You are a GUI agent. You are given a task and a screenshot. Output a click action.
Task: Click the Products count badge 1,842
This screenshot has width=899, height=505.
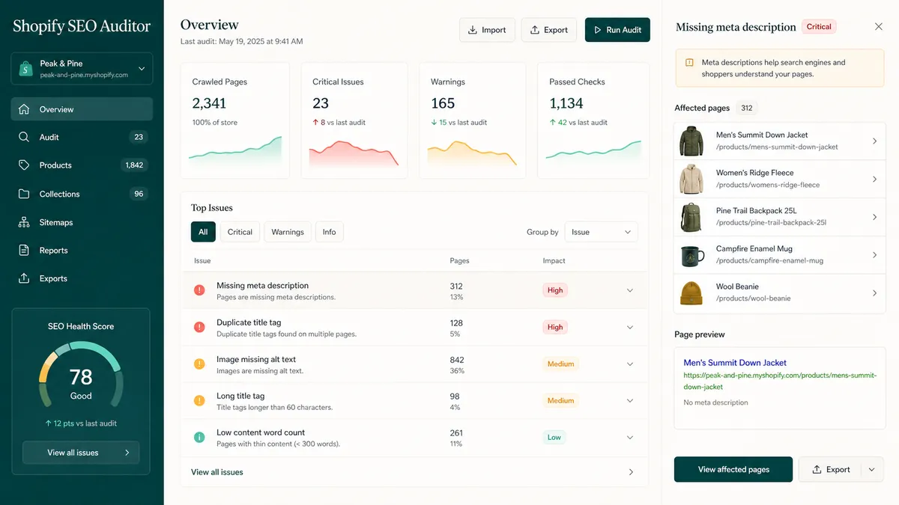[x=134, y=165]
